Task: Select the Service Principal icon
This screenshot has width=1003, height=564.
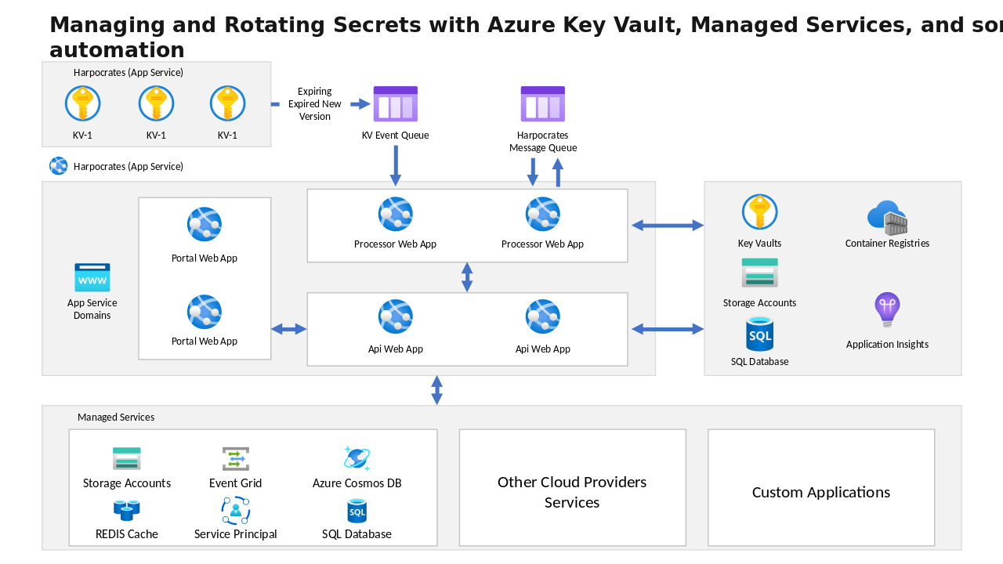Action: [x=235, y=511]
